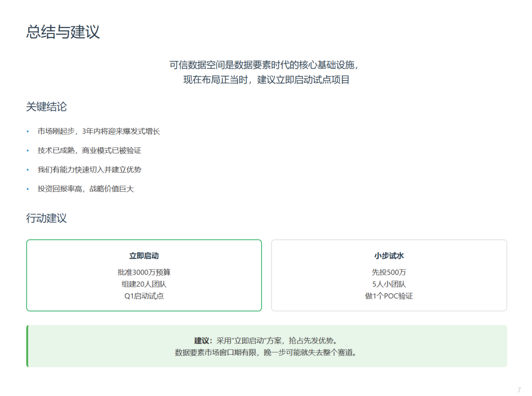Select bullet 我们有能力快速切入并建立优势
The image size is (532, 396).
89,169
